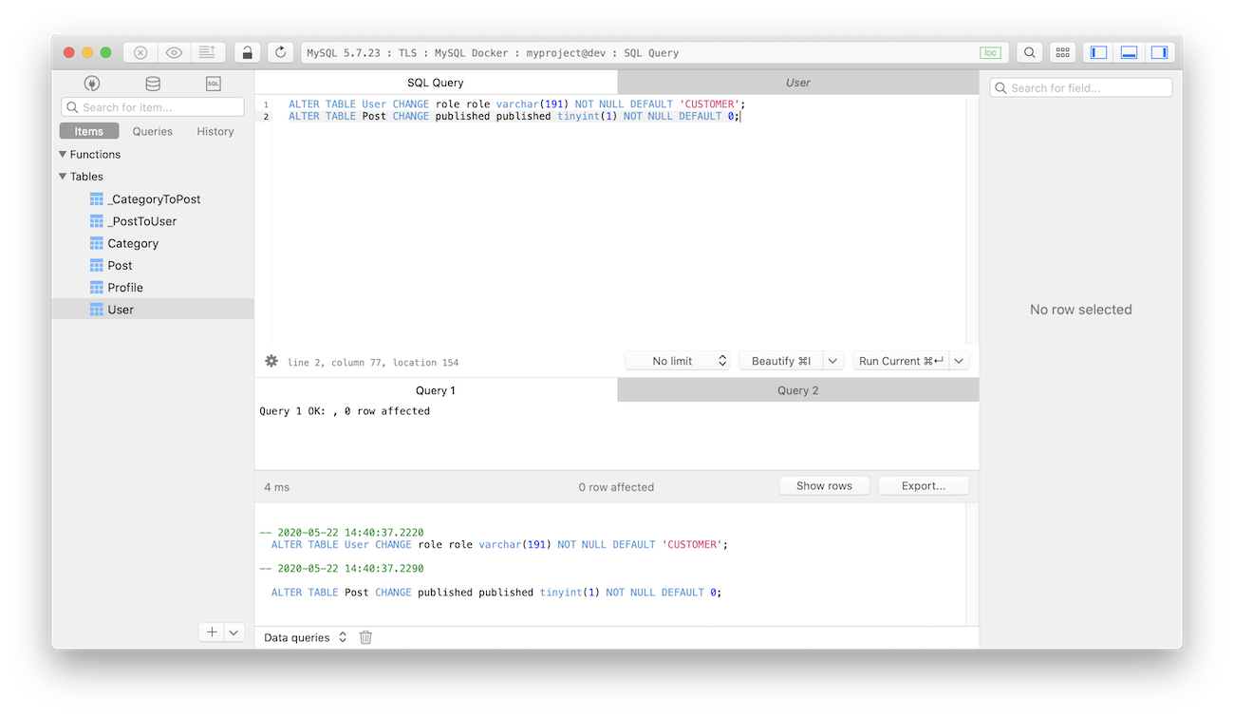Click the Run Current button
The height and width of the screenshot is (717, 1234).
click(902, 360)
